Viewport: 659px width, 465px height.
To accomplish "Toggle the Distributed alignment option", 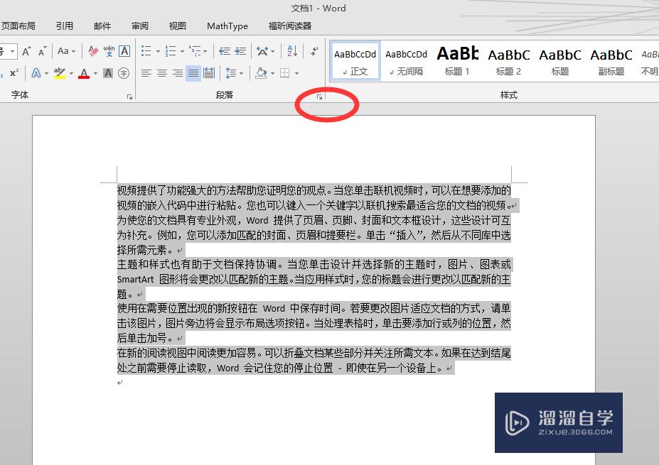I will tap(210, 72).
